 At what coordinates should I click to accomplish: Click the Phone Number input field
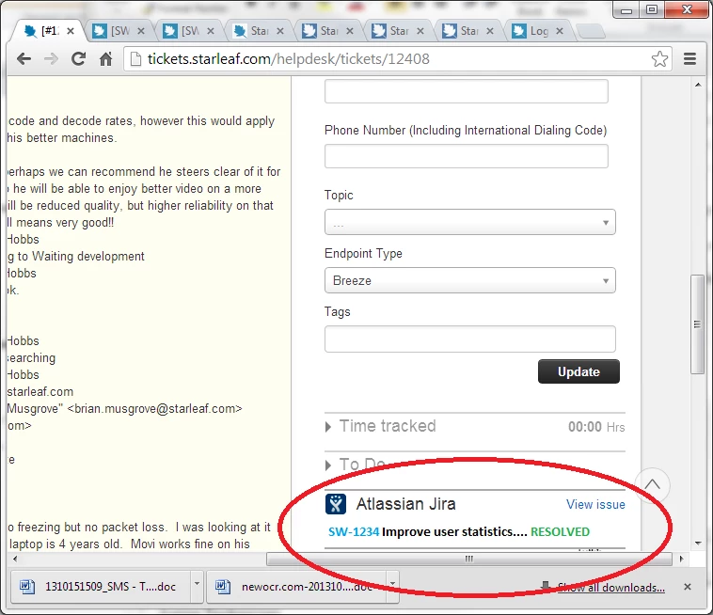[x=467, y=156]
